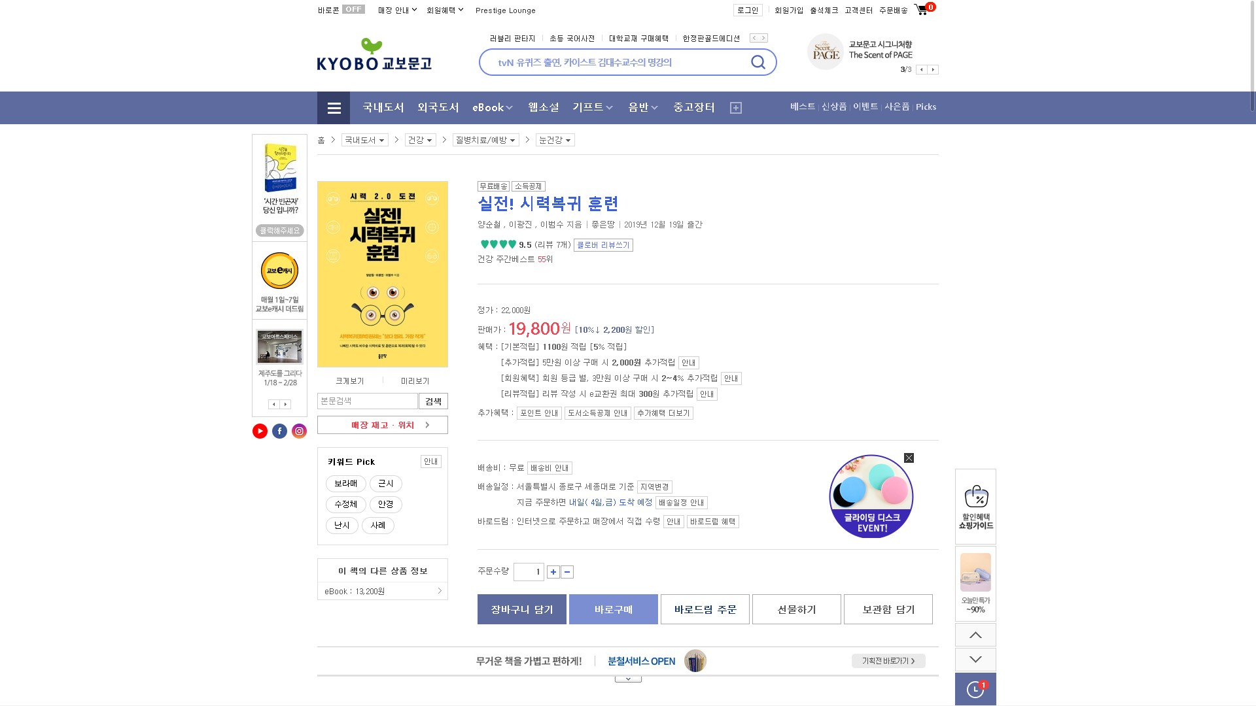Viewport: 1256px width, 706px height.
Task: Open eBook : 13,200원 product link
Action: 383,591
